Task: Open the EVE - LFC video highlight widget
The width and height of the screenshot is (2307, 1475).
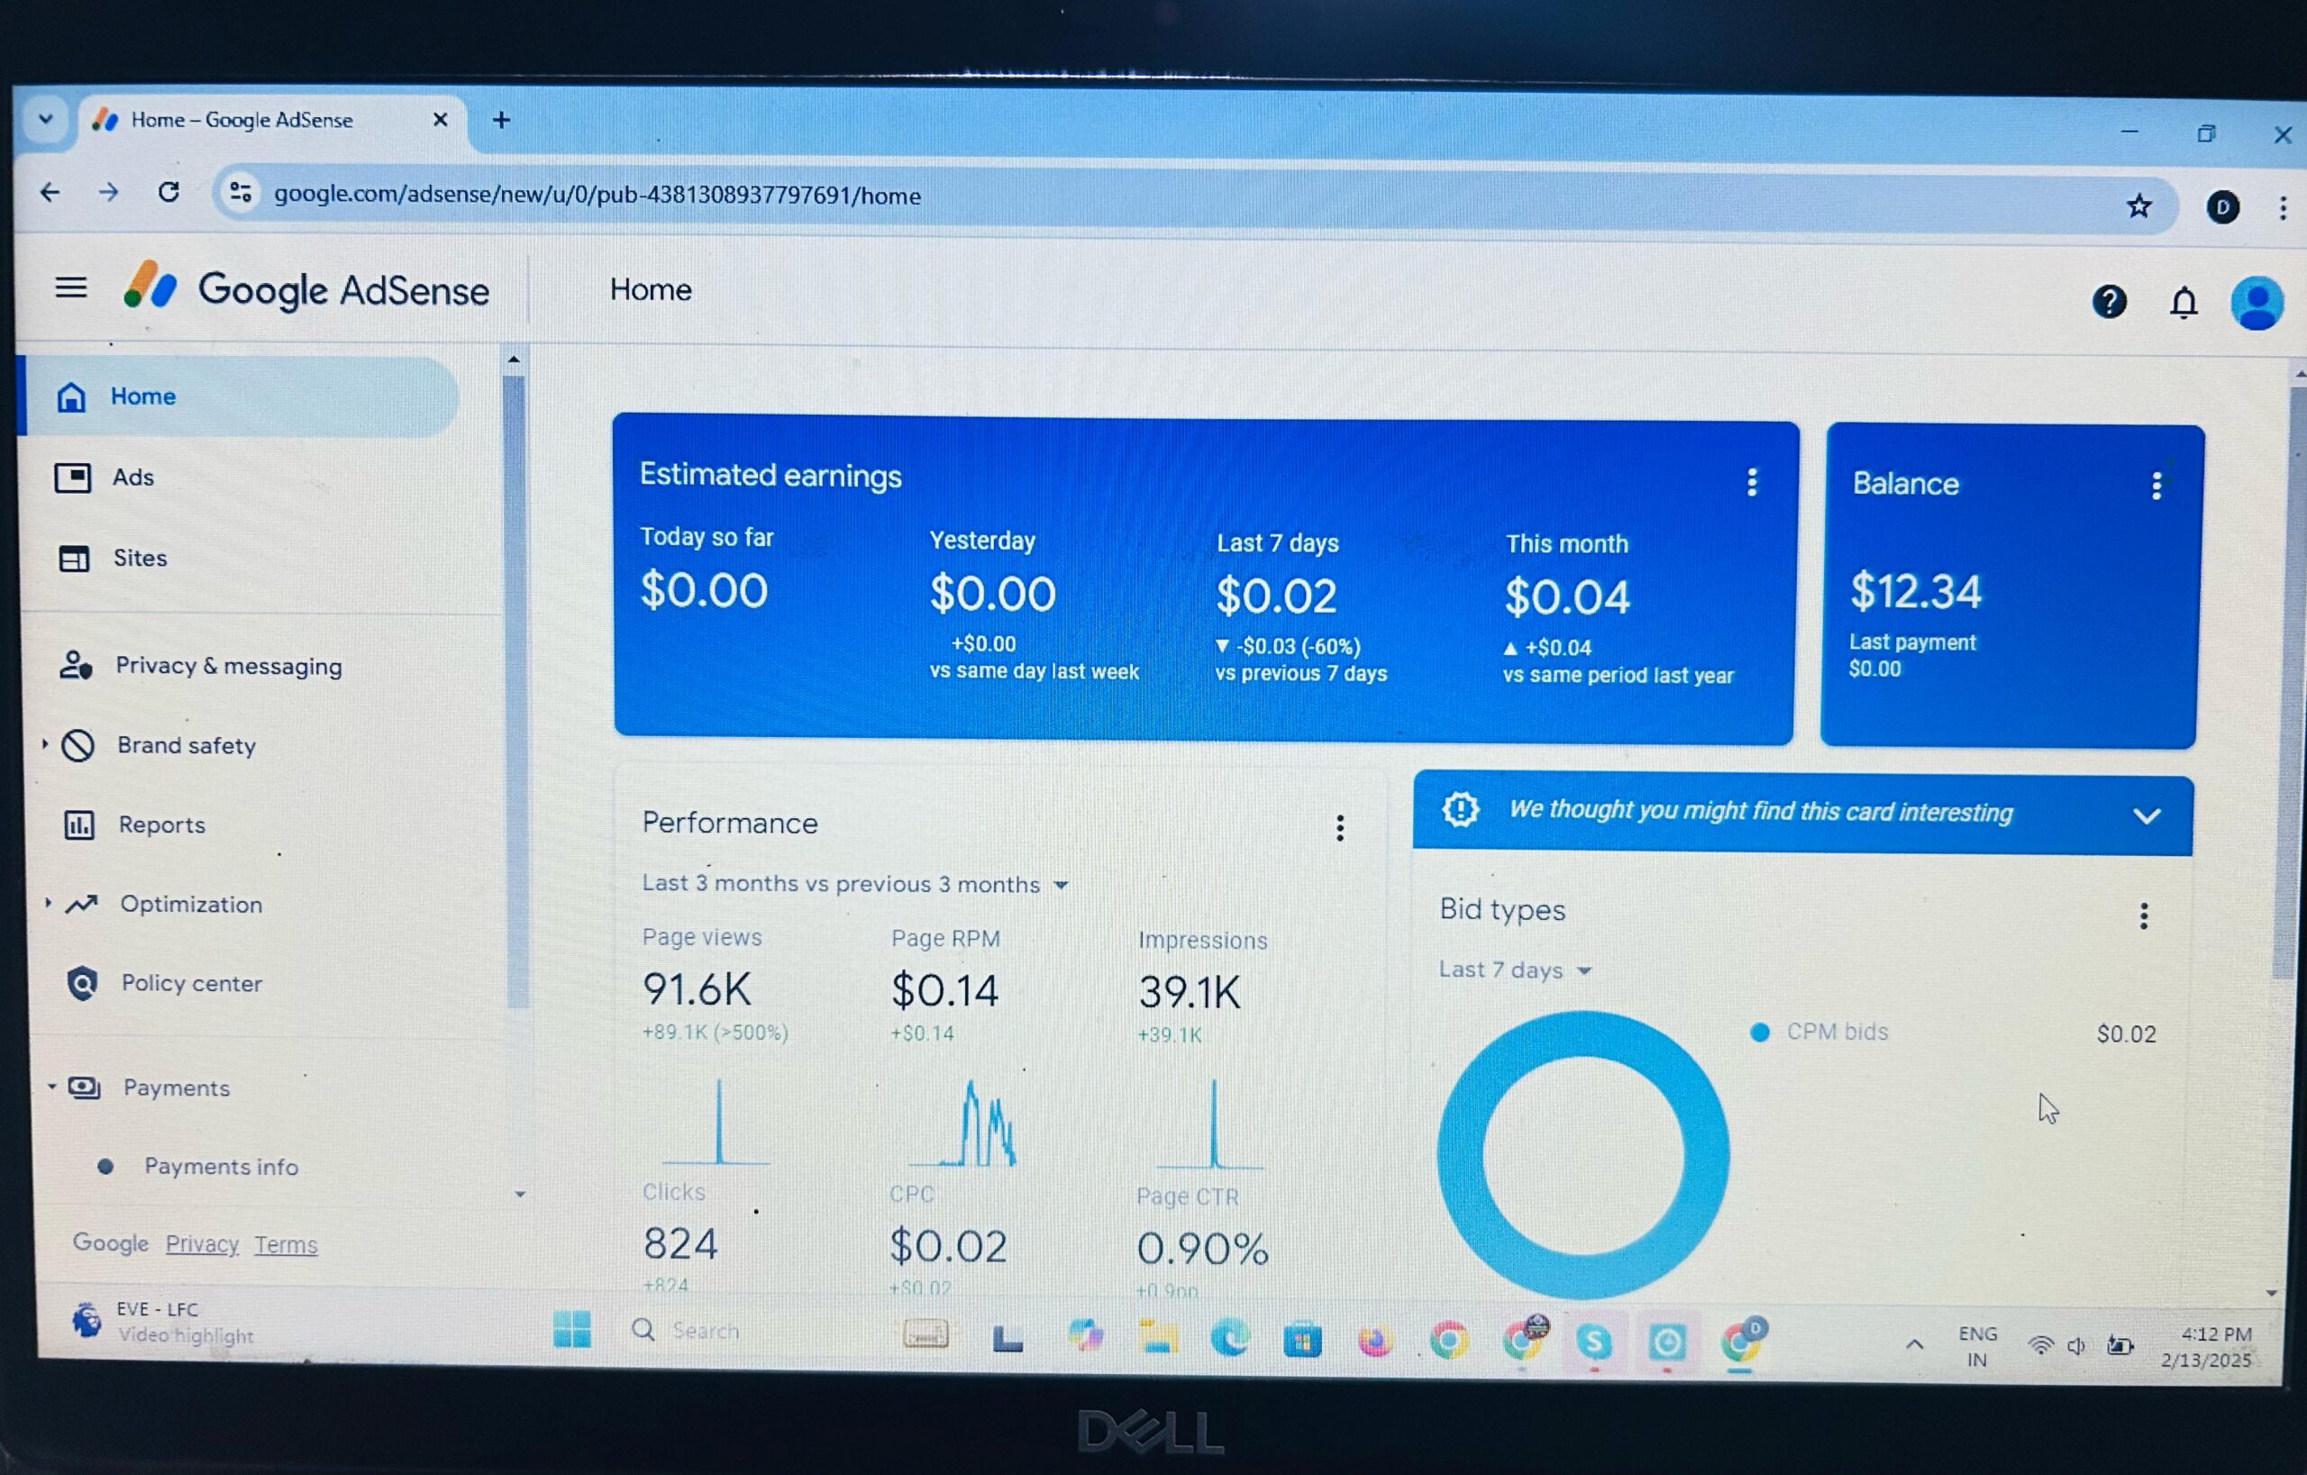Action: coord(163,1322)
